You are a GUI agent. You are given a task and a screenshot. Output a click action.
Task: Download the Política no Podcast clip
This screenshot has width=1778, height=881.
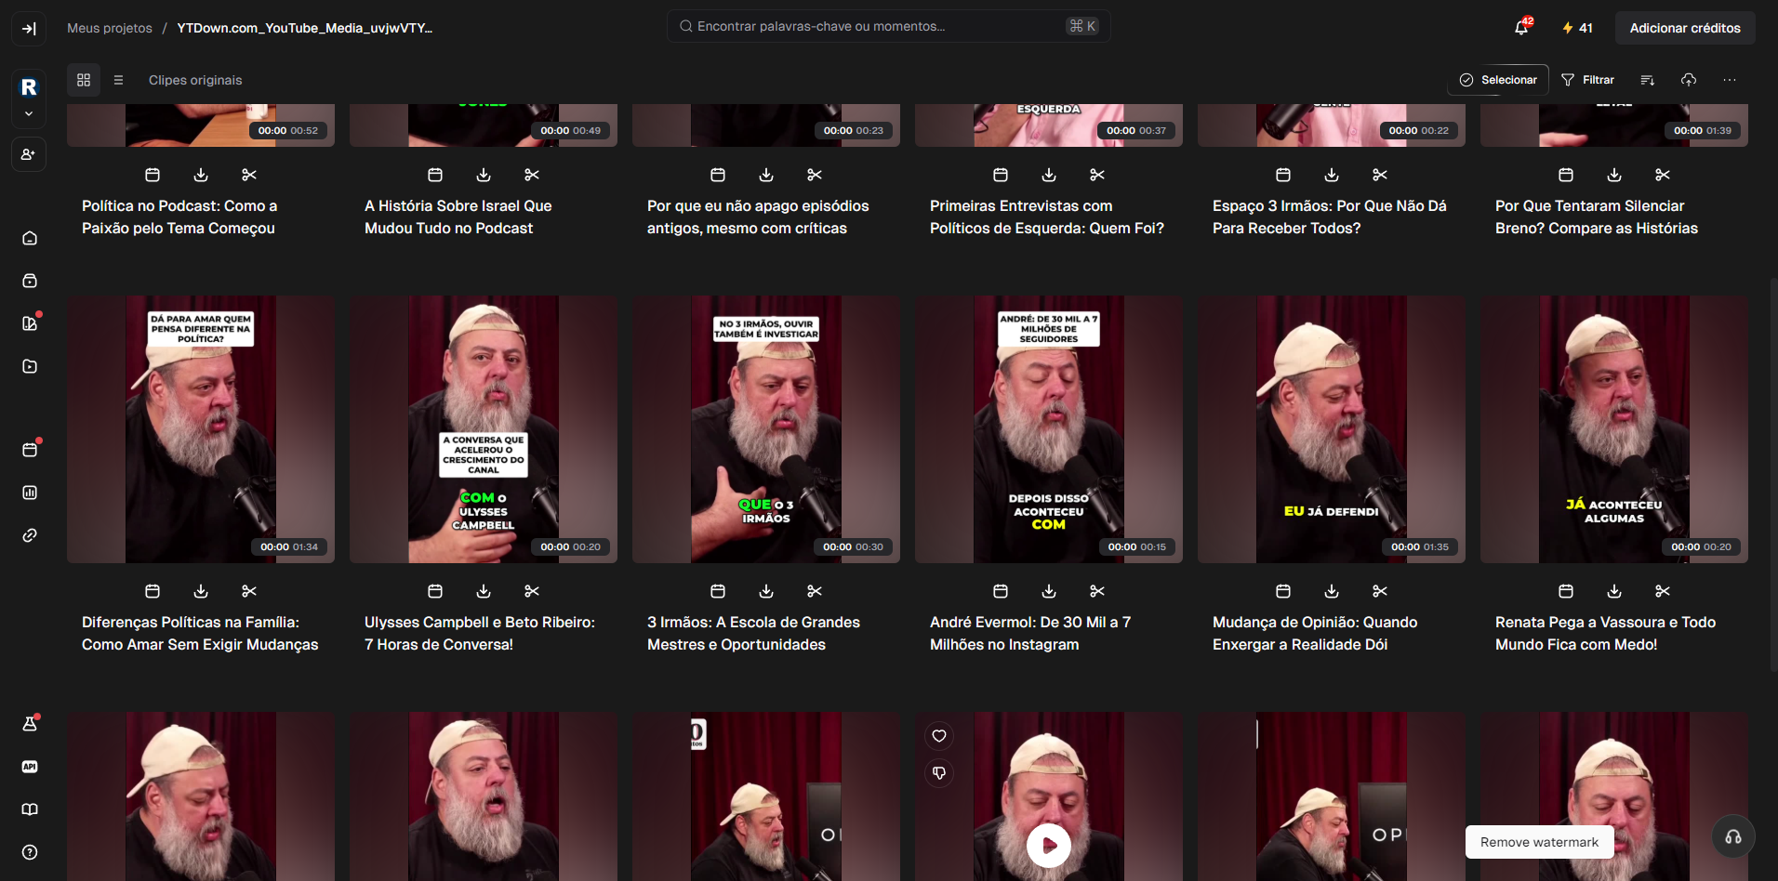201,175
